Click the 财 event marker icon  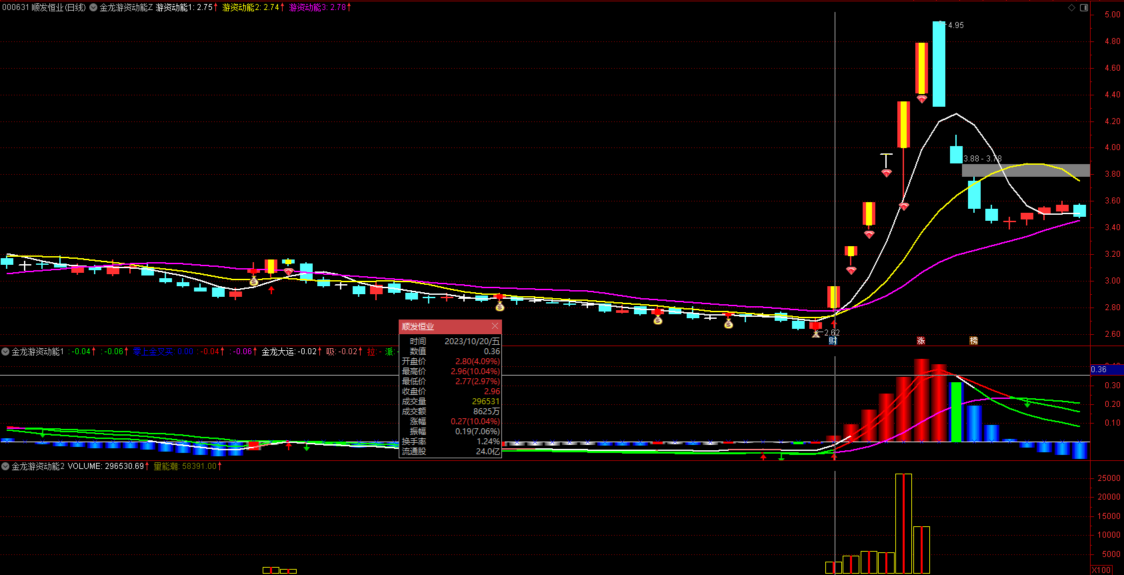pos(833,340)
